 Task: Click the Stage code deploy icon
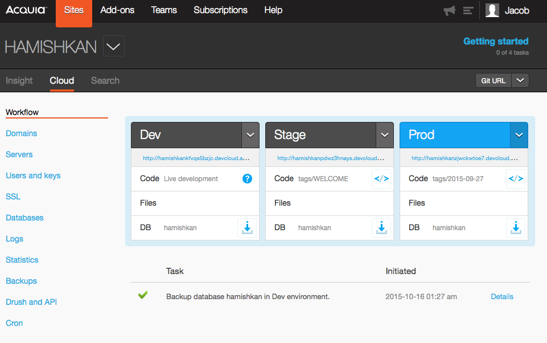[x=381, y=178]
